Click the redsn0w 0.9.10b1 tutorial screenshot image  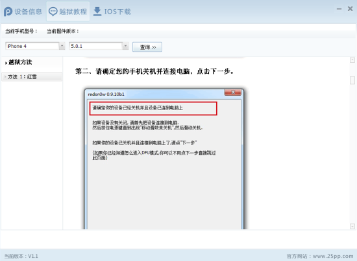point(164,159)
